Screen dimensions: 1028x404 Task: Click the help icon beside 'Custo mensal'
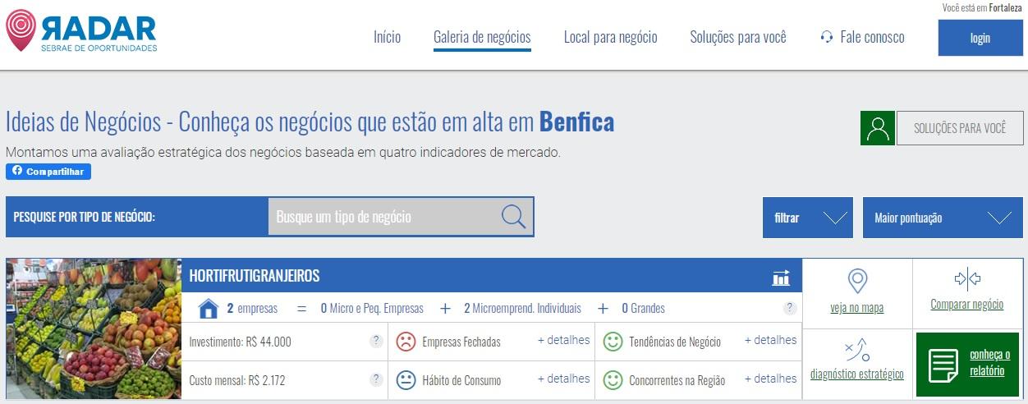[x=376, y=379]
